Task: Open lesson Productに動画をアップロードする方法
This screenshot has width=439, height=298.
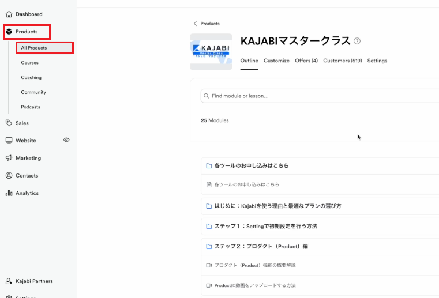Action: tap(255, 285)
